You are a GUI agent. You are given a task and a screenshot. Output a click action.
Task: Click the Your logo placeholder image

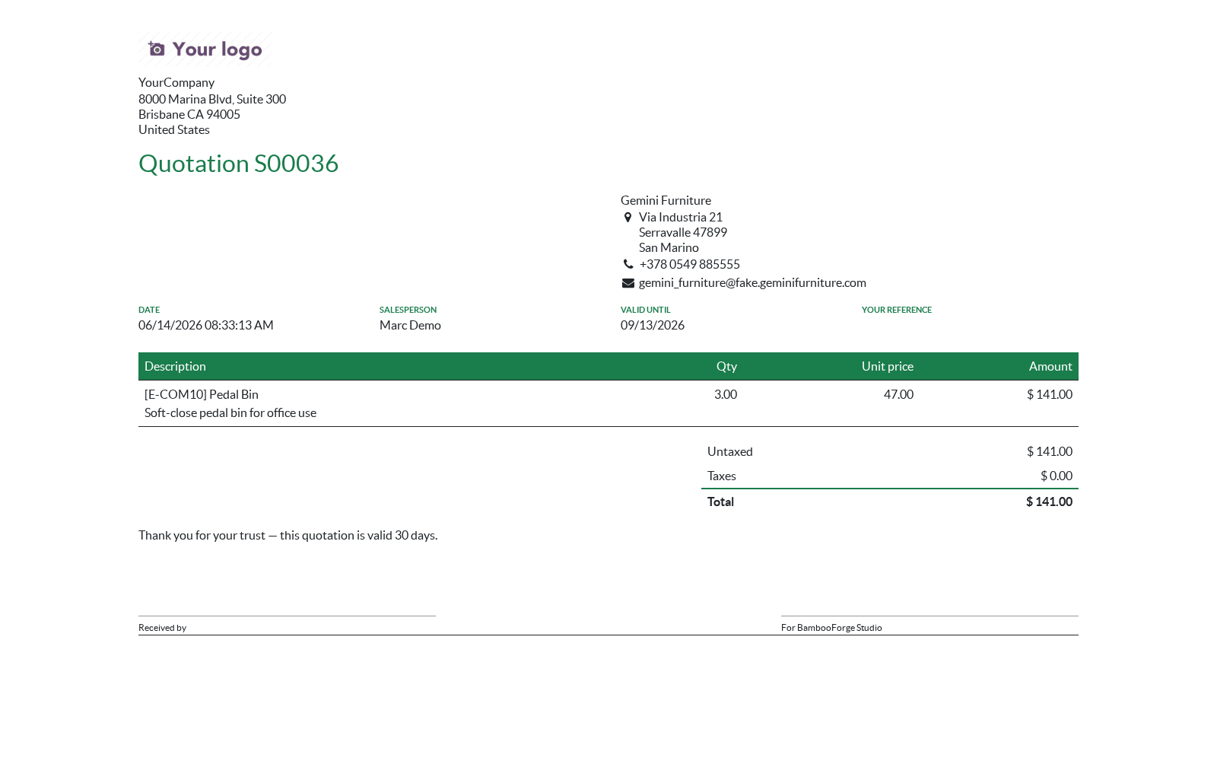205,49
